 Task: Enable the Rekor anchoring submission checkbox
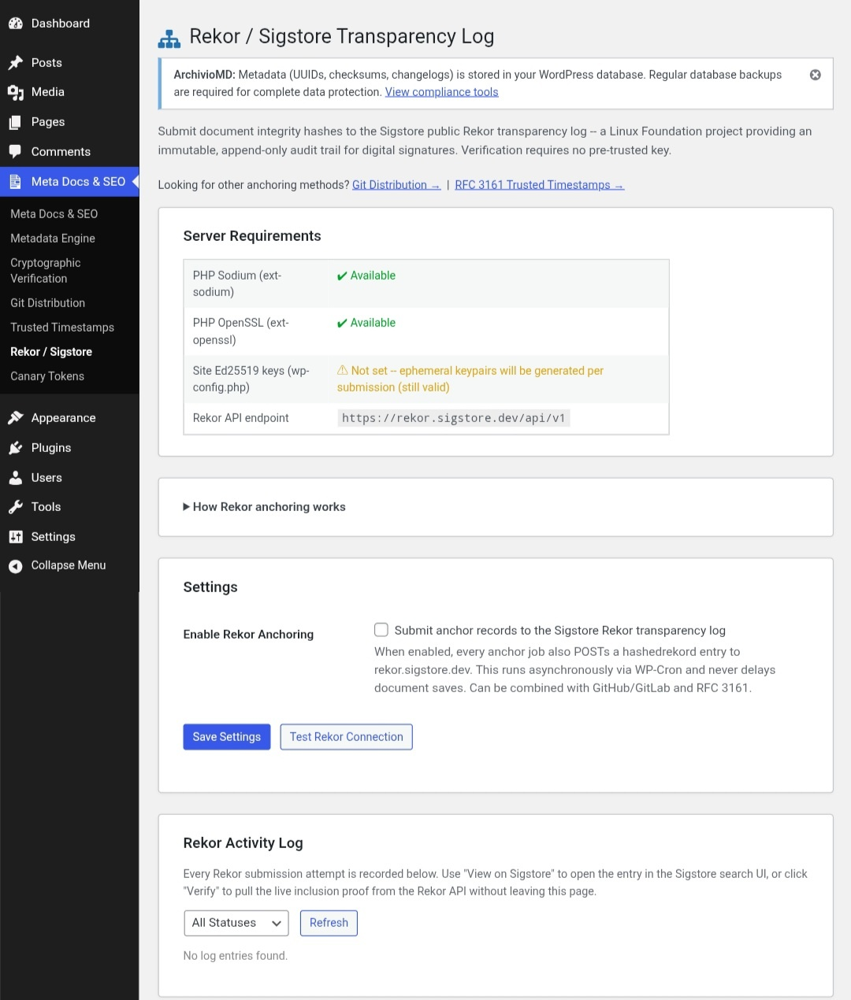(381, 630)
